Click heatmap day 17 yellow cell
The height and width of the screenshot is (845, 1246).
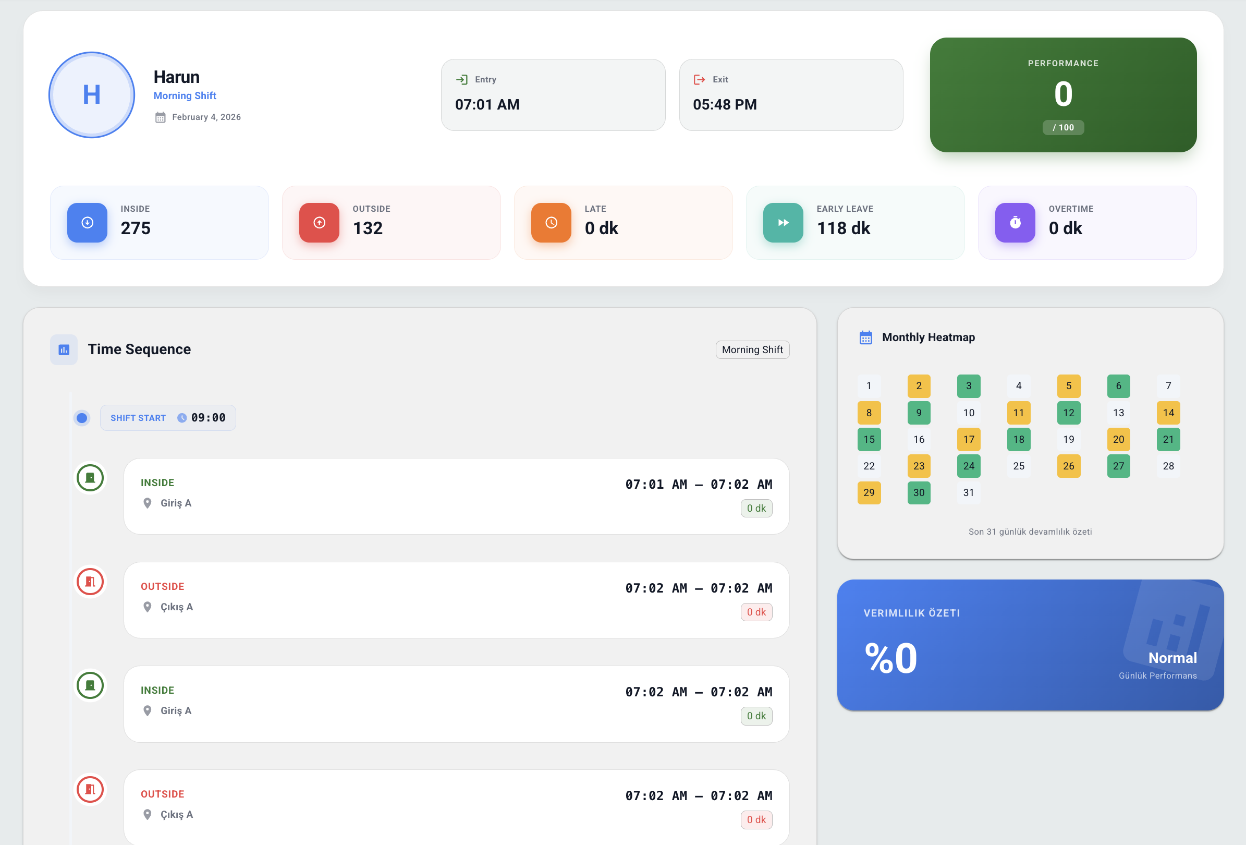(x=968, y=439)
